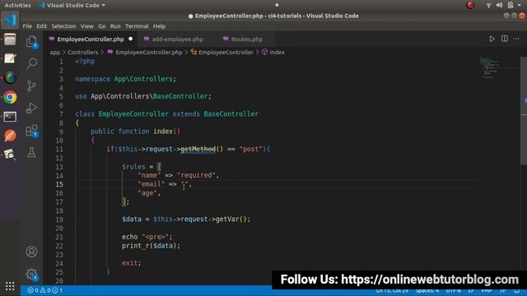Run the PHP file with the play icon

(492, 39)
